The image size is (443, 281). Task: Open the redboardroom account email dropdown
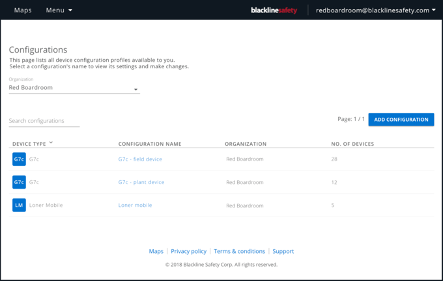[x=375, y=10]
